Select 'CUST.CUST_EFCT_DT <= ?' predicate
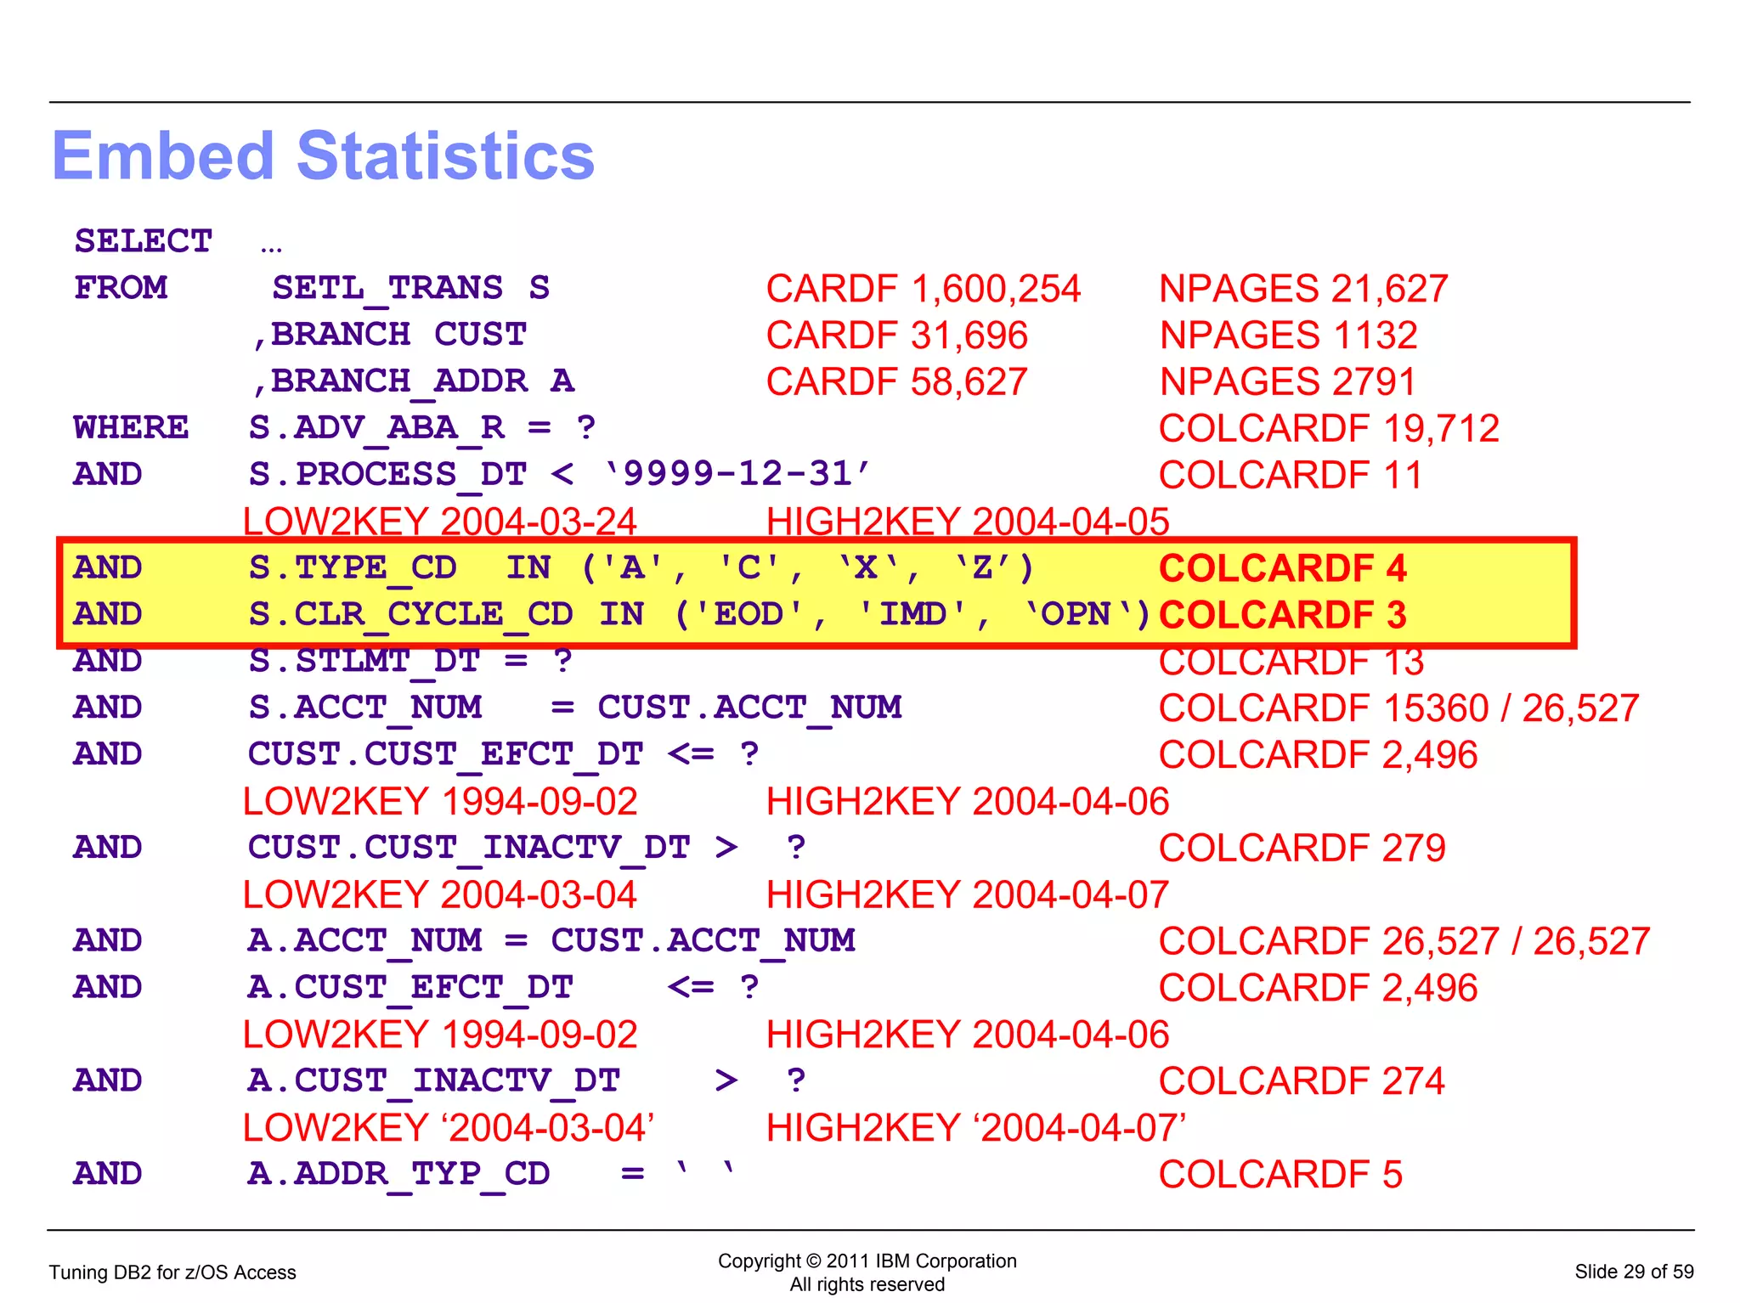Viewport: 1740px width, 1303px height. click(504, 754)
